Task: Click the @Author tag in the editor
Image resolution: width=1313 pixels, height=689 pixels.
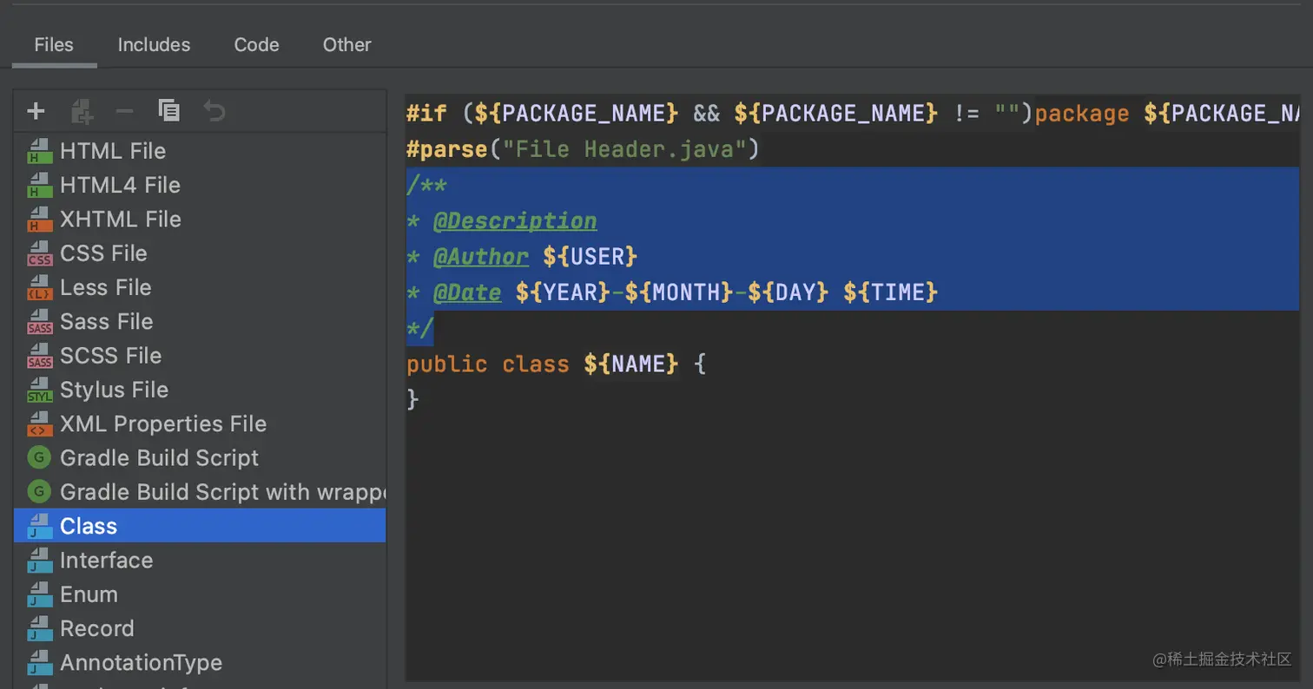Action: click(480, 257)
